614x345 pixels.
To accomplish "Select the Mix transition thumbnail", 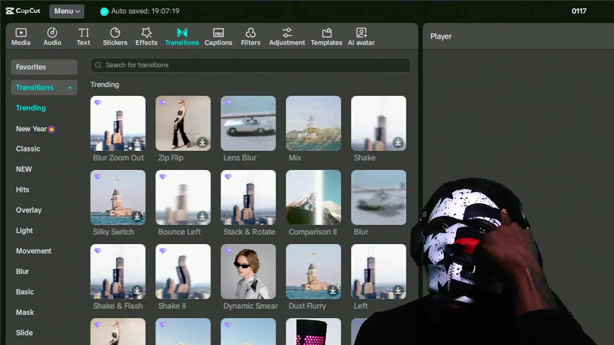I will (x=313, y=123).
